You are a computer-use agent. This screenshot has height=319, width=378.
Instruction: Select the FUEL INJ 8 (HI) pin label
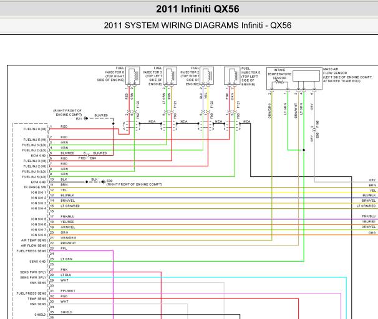tap(35, 129)
